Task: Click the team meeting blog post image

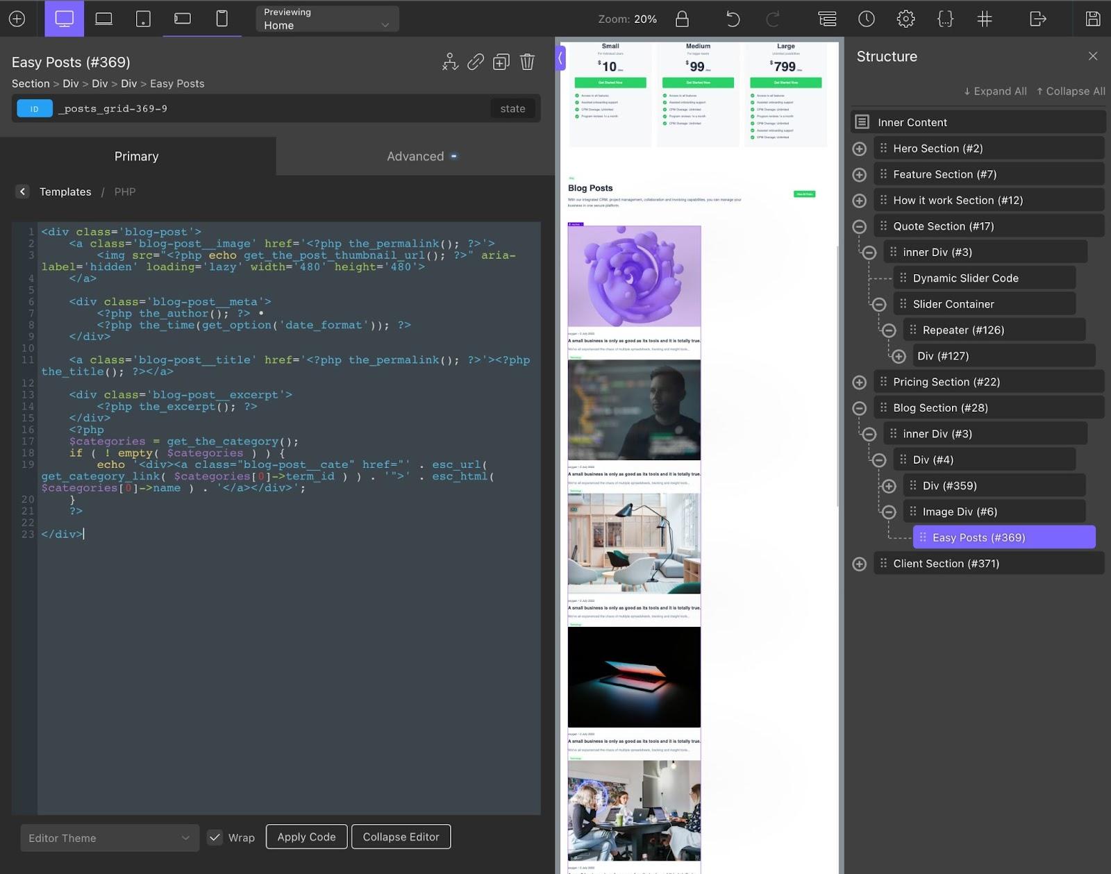Action: (x=634, y=810)
